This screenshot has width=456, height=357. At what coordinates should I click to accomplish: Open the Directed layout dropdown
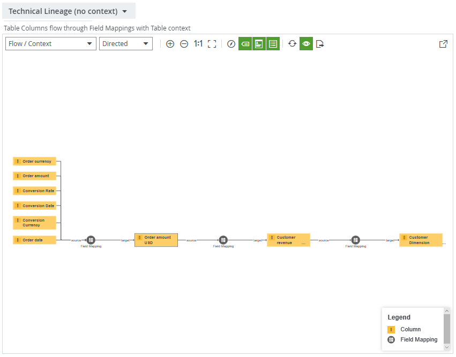tap(125, 44)
